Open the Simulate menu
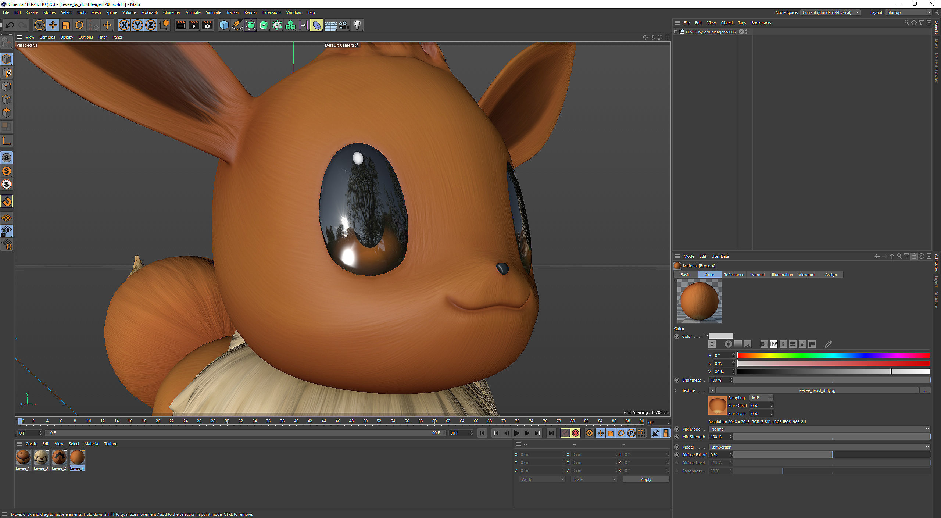 tap(213, 12)
